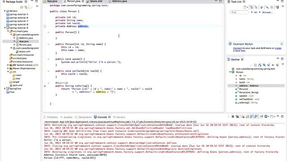Screen dimensions: 287x161
Task: Toggle Categorized presentation in Task List
Action: 252,7
